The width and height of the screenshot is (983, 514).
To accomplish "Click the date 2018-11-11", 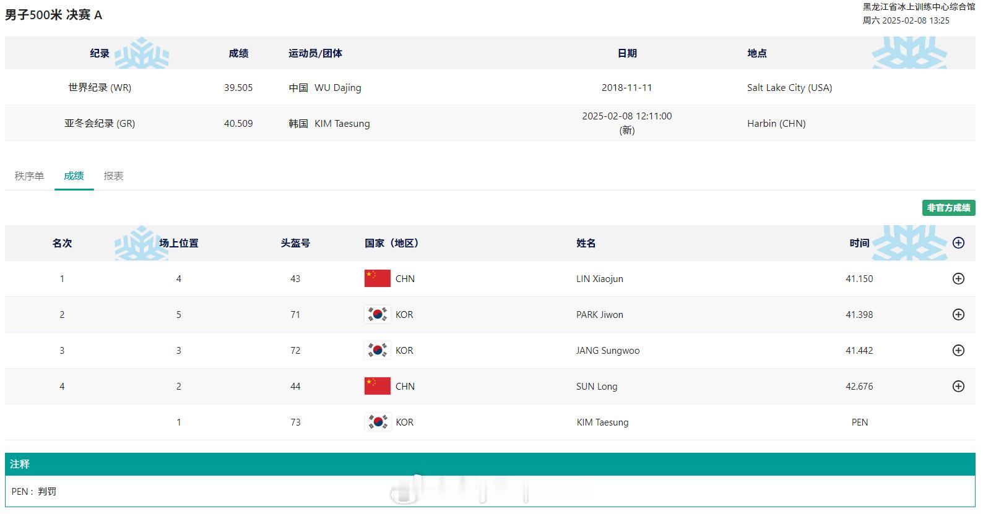I will click(x=627, y=88).
